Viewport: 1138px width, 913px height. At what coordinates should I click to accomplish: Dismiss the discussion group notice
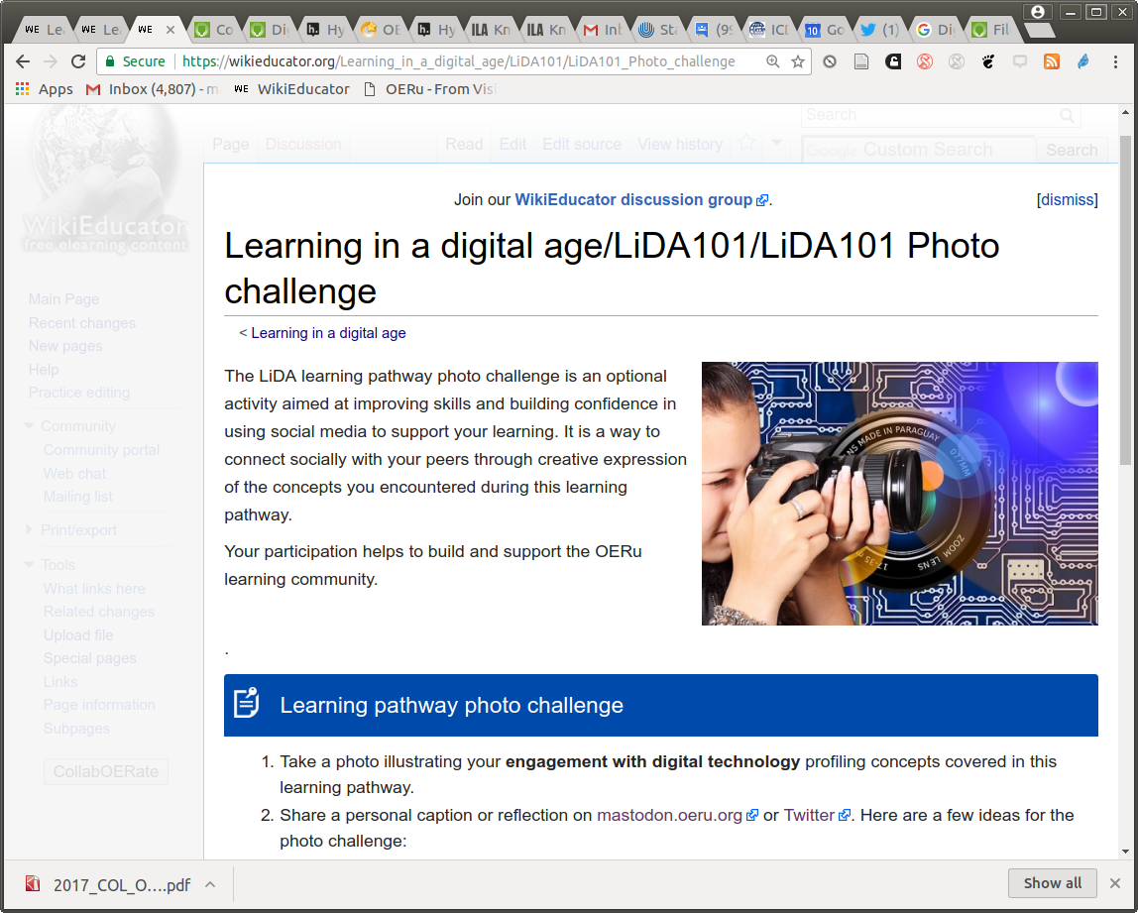pos(1067,199)
